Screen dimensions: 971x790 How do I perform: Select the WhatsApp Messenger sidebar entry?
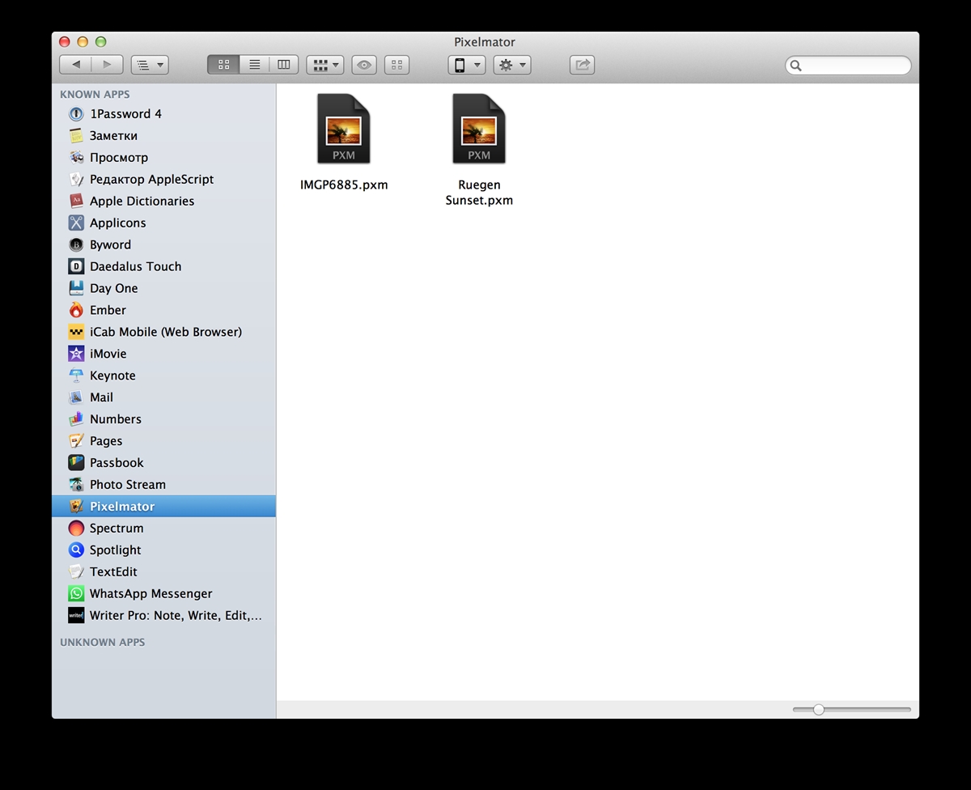(x=151, y=593)
